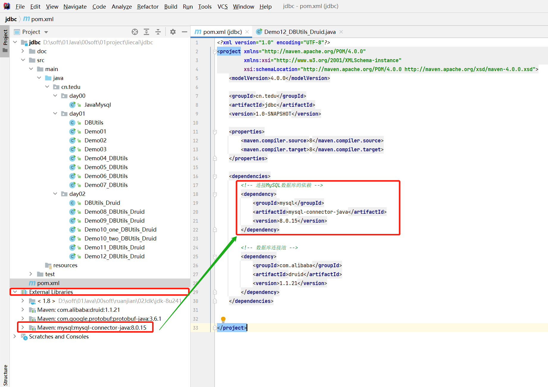Click the JDK 1.8 library icon
548x387 pixels.
coord(32,301)
